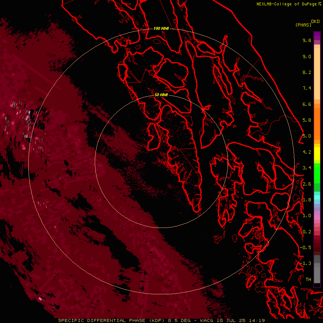Click the 4.2 value on color scale

point(307,152)
